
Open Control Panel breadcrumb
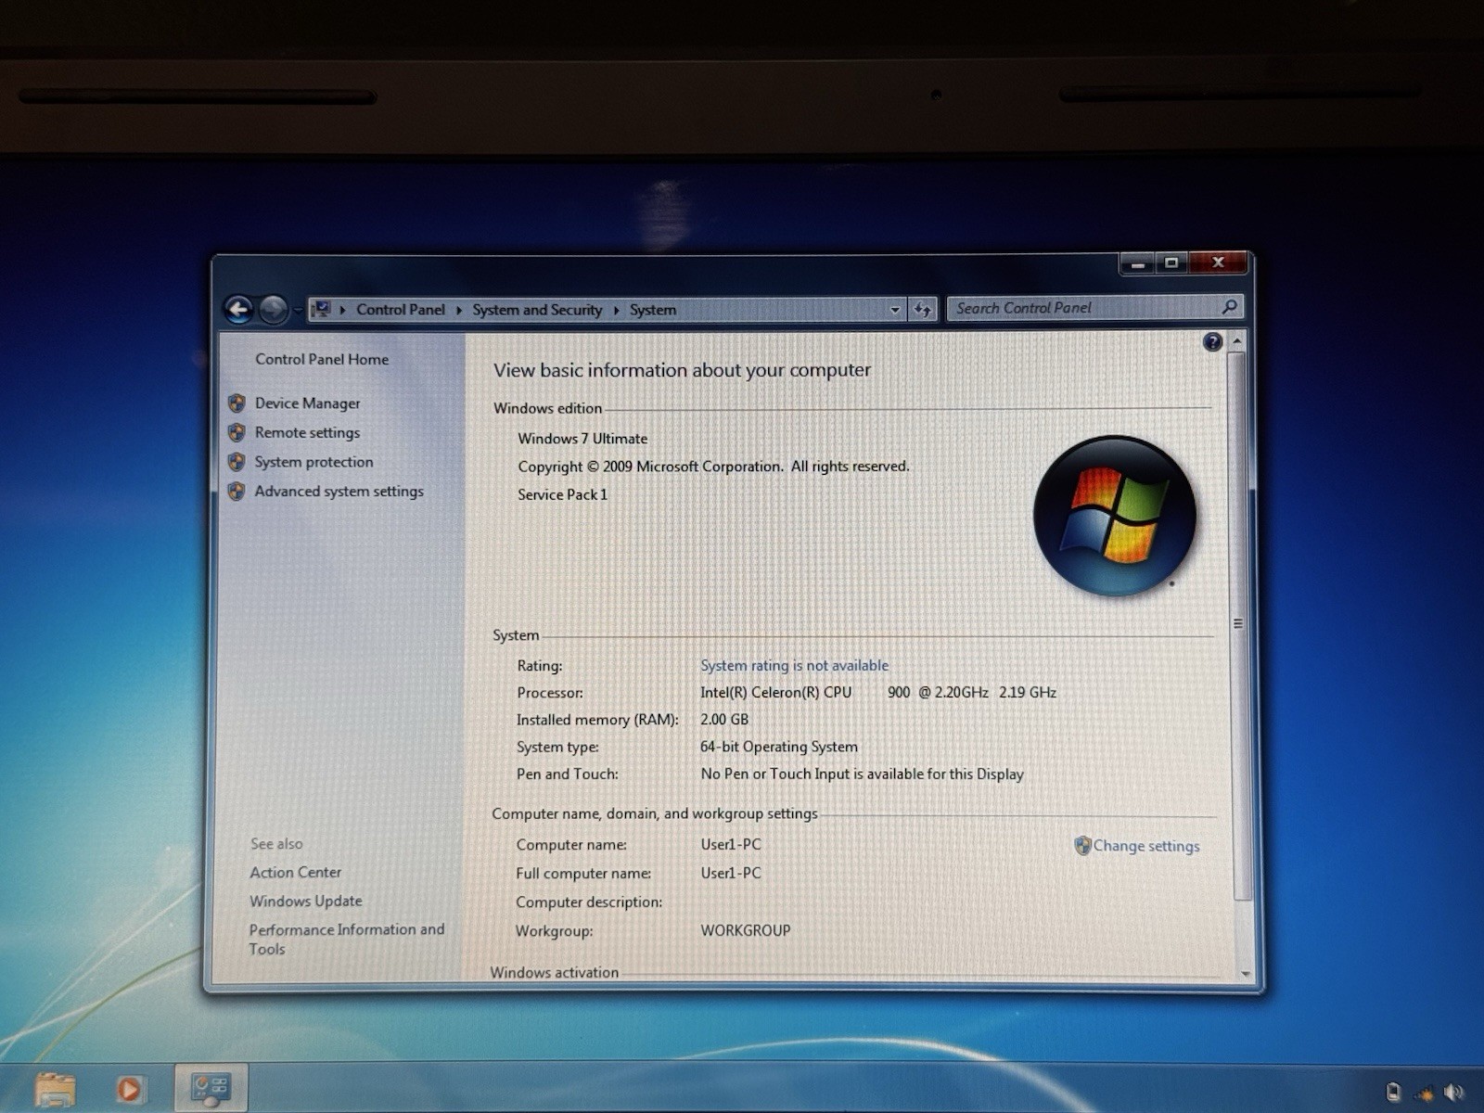(x=400, y=310)
